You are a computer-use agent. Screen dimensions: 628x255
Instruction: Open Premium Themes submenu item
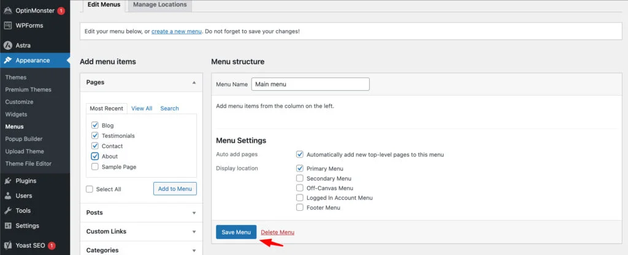tap(28, 89)
